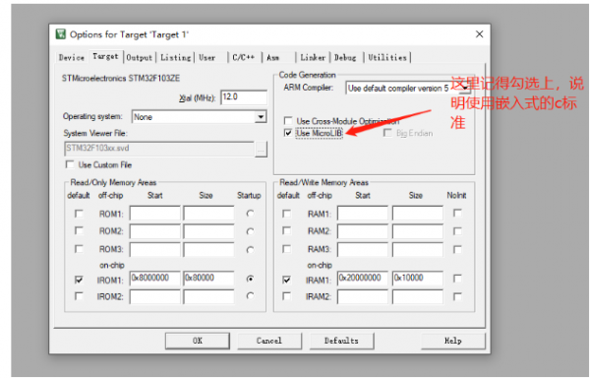Click the IRAM1 Start field with 0x20000000
This screenshot has width=590, height=378.
(363, 279)
